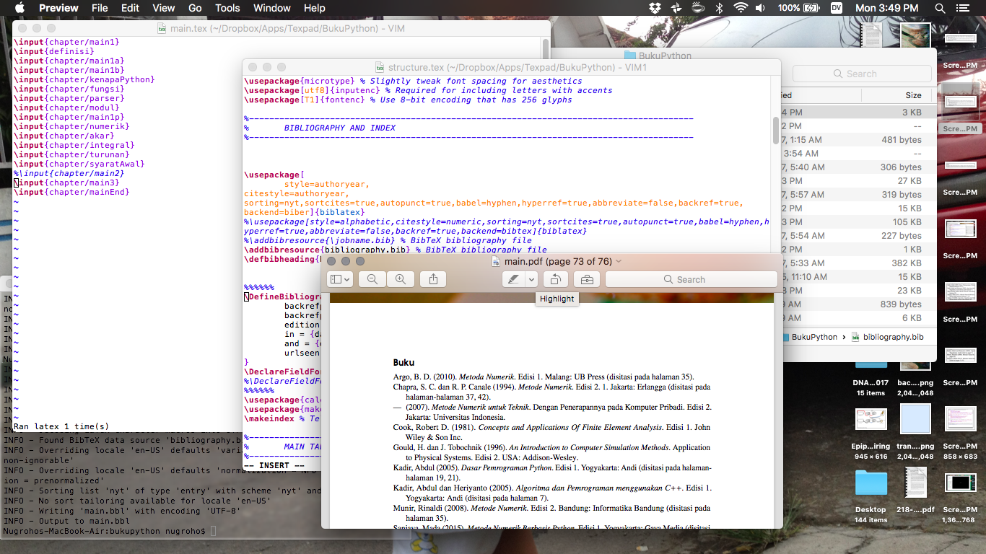Open the Window menu
986x554 pixels.
272,8
